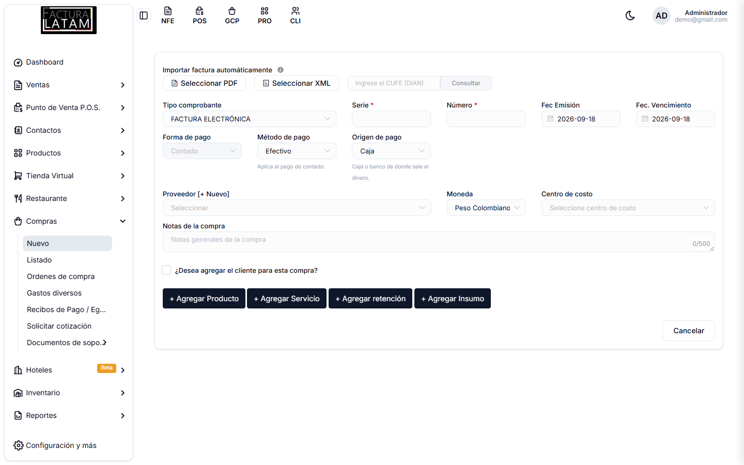Click the Agregar retención button
The image size is (744, 465).
click(x=370, y=299)
